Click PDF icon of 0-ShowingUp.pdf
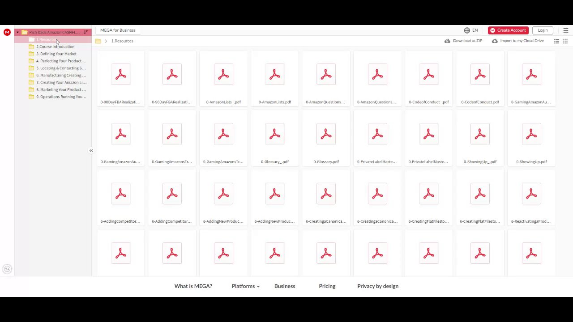The image size is (573, 322). [x=531, y=134]
